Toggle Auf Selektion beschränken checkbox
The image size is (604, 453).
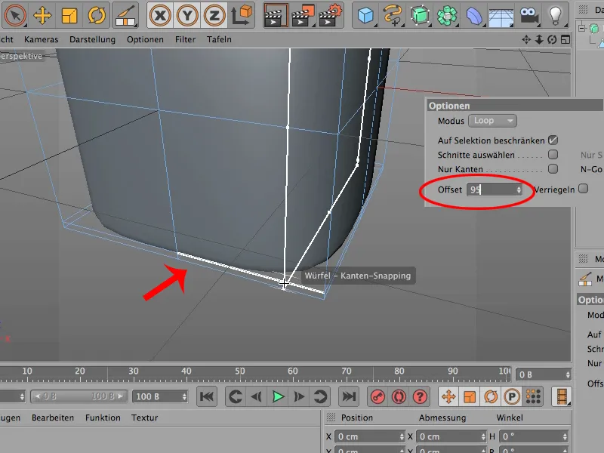point(553,140)
